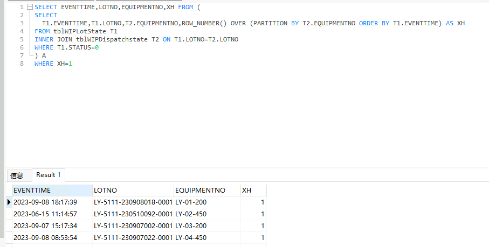Click line number 5 in the gutter
Viewport: 489px width, 247px height.
click(x=22, y=39)
